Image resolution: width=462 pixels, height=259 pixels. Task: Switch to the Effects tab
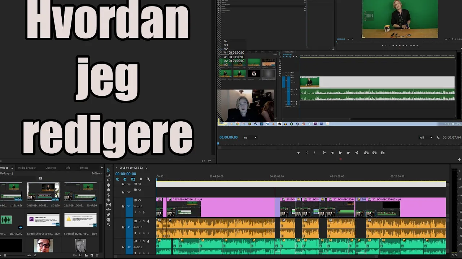[84, 167]
